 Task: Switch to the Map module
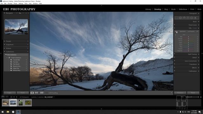coord(166,9)
